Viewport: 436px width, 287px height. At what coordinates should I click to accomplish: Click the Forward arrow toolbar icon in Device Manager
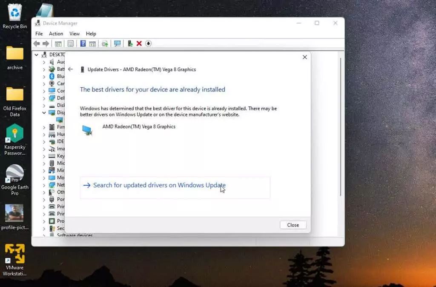(46, 43)
